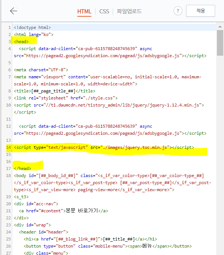This screenshot has height=255, width=224.
Task: Click the mobile-menu button code line
Action: tap(108, 246)
